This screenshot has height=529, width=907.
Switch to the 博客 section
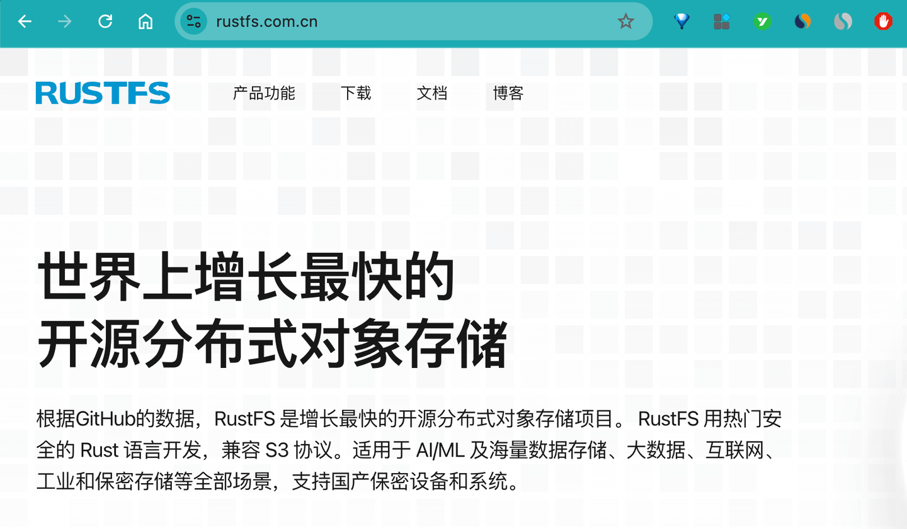point(508,94)
